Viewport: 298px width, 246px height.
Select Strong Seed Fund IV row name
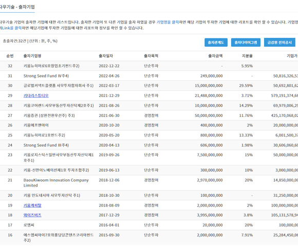[46, 76]
